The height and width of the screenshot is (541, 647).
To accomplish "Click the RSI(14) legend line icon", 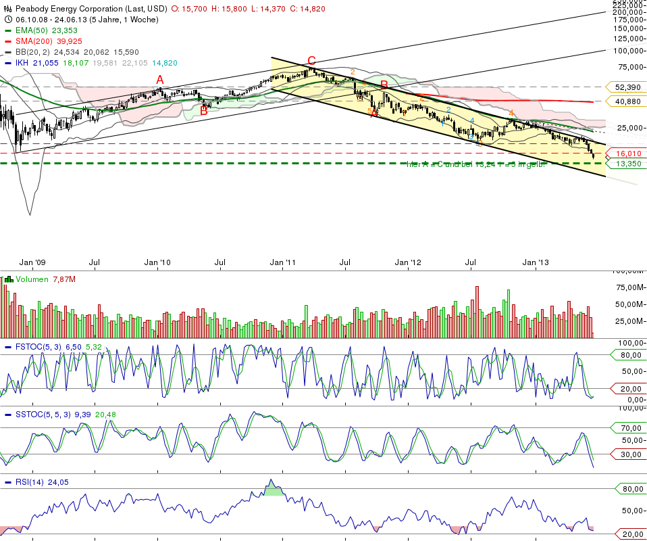I will point(8,482).
